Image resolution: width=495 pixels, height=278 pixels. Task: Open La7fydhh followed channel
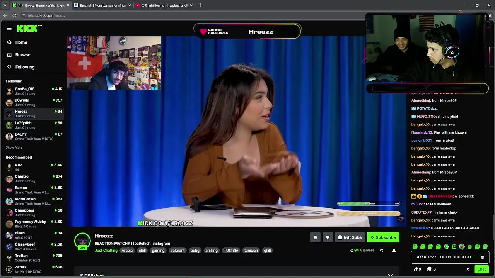(34, 125)
